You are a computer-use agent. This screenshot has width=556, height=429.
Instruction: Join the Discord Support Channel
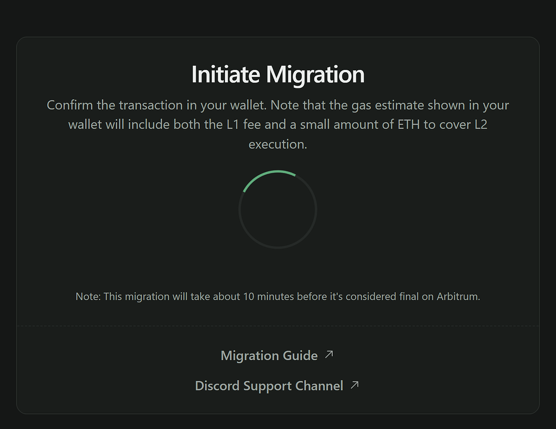tap(269, 385)
